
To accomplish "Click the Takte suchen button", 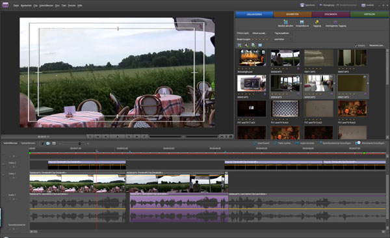I will (x=282, y=143).
